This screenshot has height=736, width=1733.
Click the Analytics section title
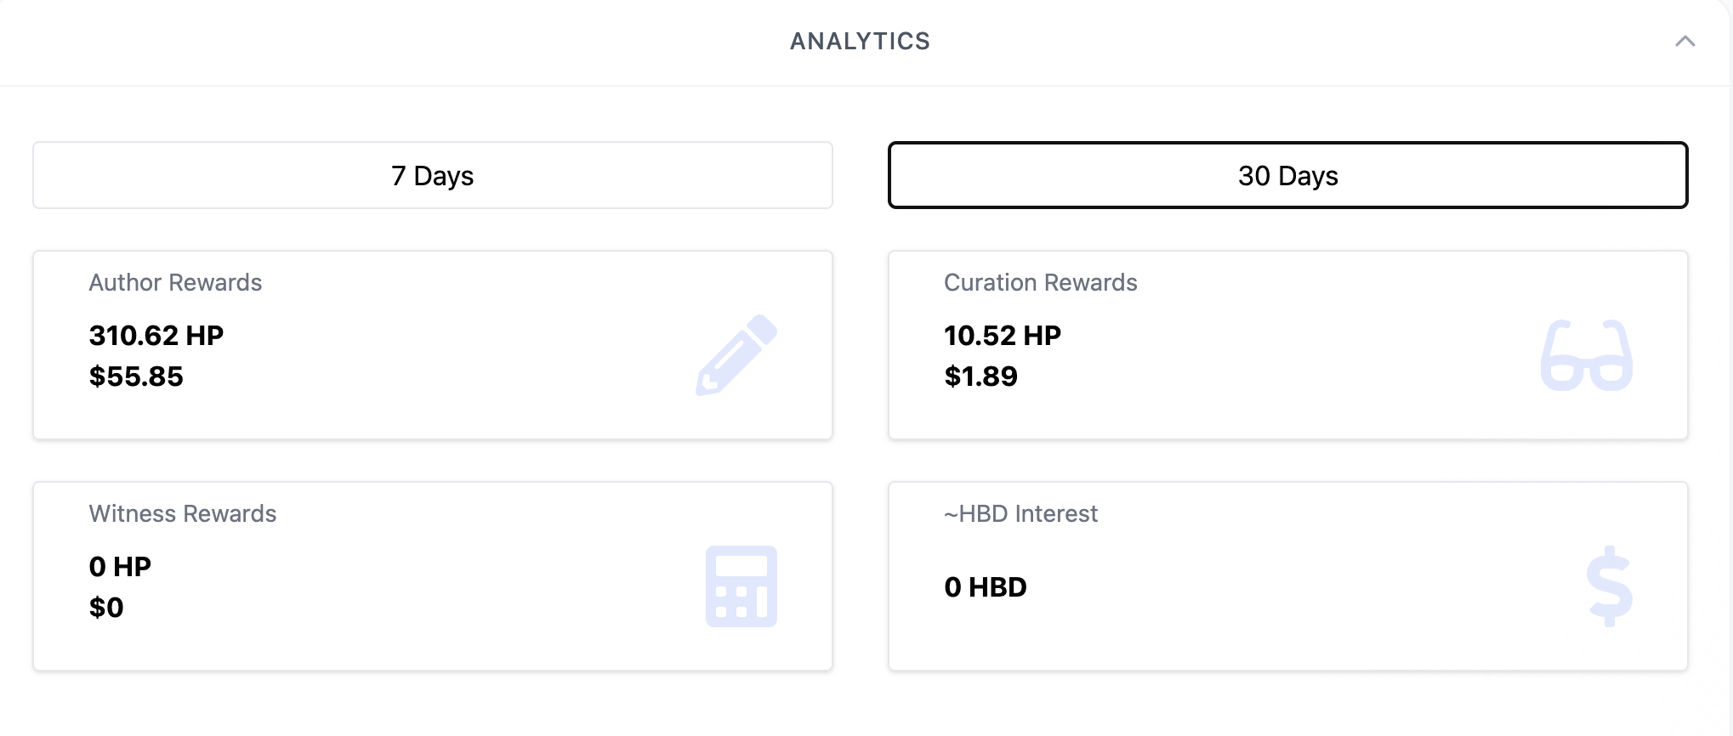pyautogui.click(x=860, y=42)
